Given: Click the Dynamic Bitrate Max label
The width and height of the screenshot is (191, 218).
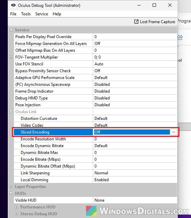Looking at the screenshot, I should pyautogui.click(x=39, y=153).
